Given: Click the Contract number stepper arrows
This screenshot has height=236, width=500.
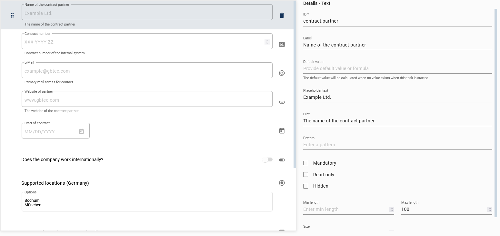Looking at the screenshot, I should 266,42.
